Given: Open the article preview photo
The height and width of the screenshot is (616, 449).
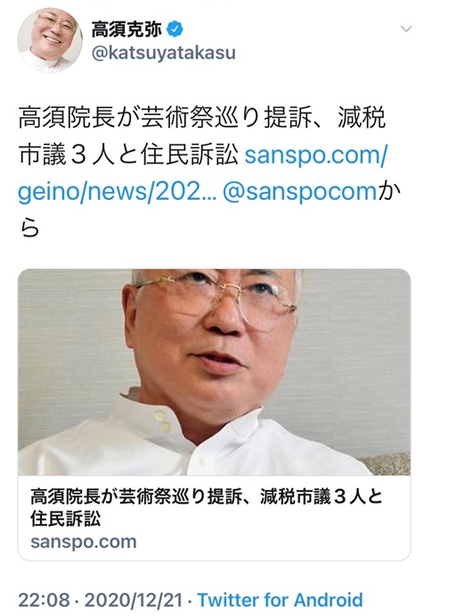Looking at the screenshot, I should [x=214, y=372].
